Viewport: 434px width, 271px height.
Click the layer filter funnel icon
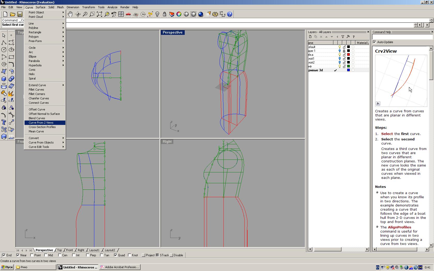click(343, 37)
